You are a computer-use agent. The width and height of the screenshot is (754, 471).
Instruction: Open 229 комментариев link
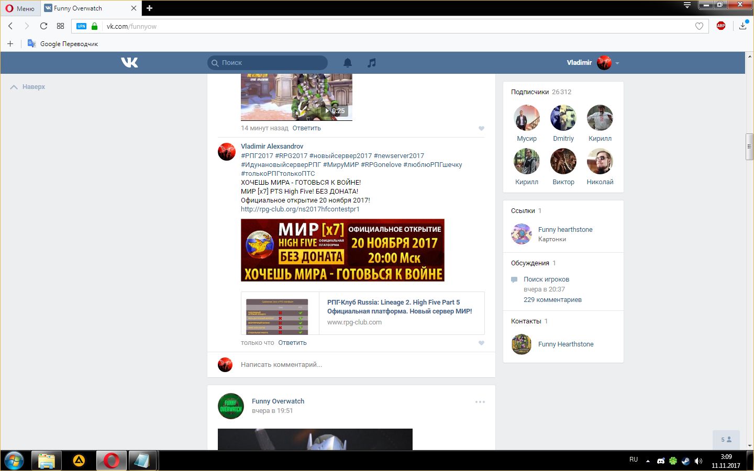tap(552, 300)
